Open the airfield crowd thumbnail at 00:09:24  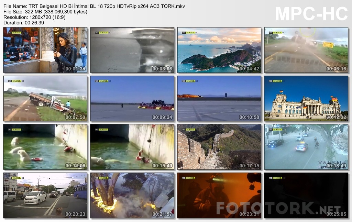132,99
